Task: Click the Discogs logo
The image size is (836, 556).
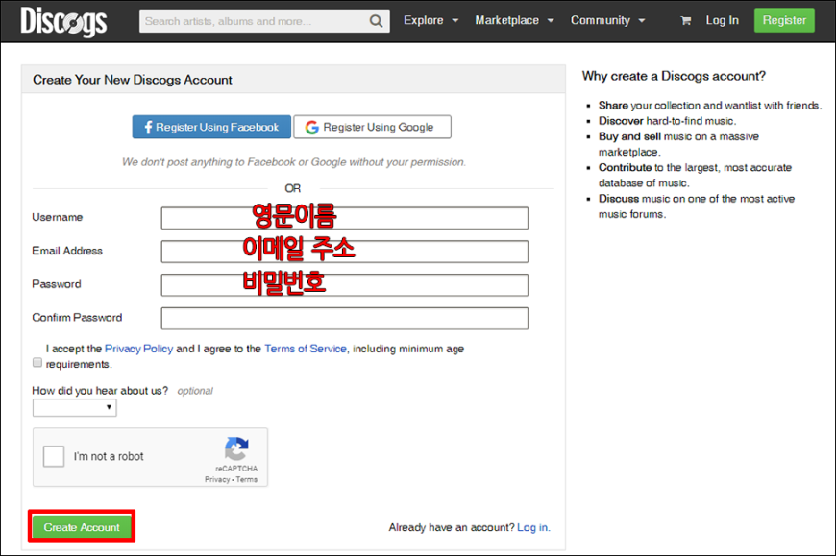Action: click(63, 22)
